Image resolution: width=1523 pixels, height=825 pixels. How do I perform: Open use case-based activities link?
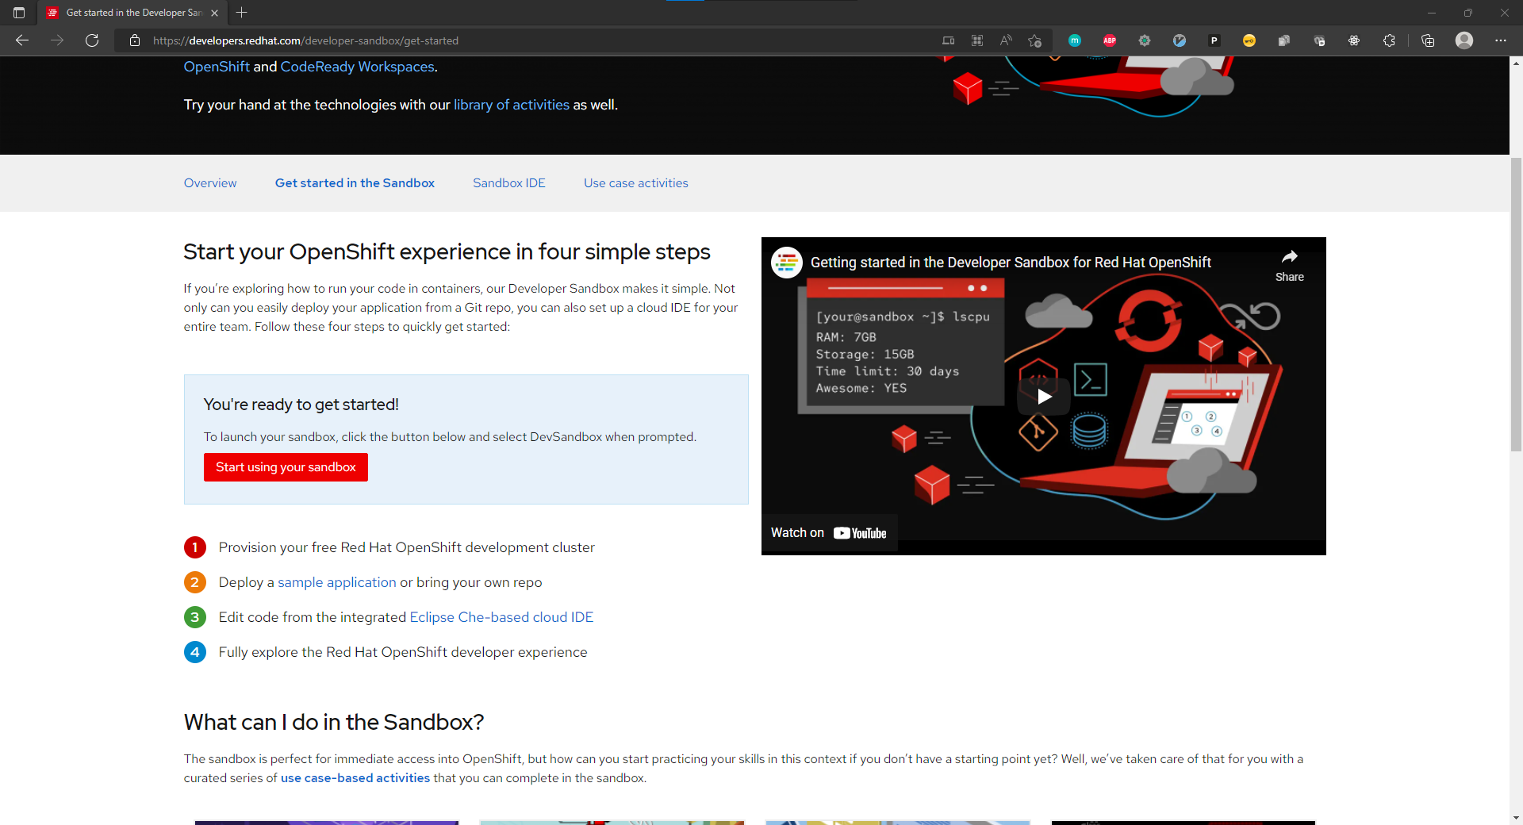coord(355,778)
